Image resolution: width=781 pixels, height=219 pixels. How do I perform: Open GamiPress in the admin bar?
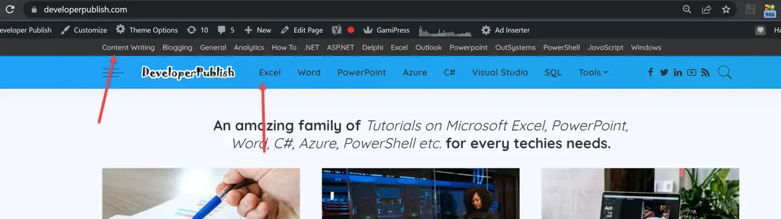pyautogui.click(x=386, y=30)
